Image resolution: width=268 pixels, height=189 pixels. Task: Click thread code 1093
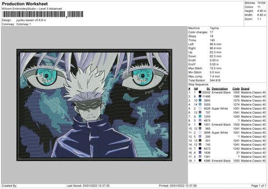(x=236, y=117)
